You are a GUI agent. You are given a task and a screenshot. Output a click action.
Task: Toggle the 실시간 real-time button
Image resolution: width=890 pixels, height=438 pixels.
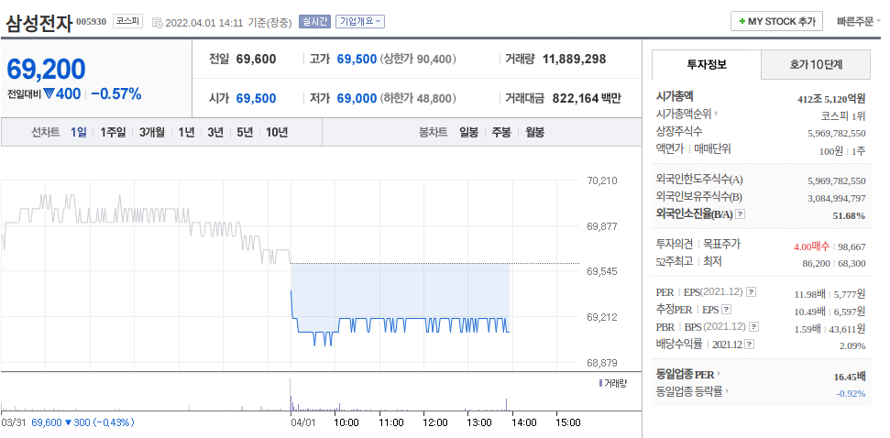tap(313, 22)
